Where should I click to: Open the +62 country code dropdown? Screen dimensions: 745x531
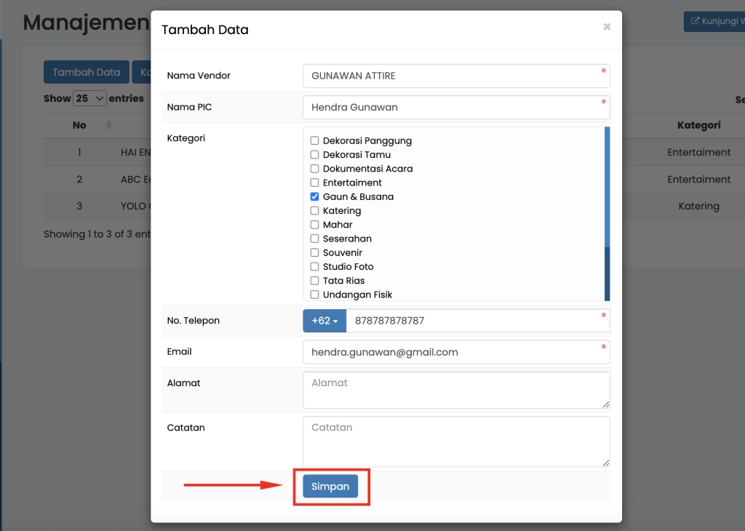[324, 321]
